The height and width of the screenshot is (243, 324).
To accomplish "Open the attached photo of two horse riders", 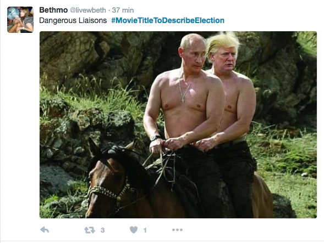I will 178,125.
